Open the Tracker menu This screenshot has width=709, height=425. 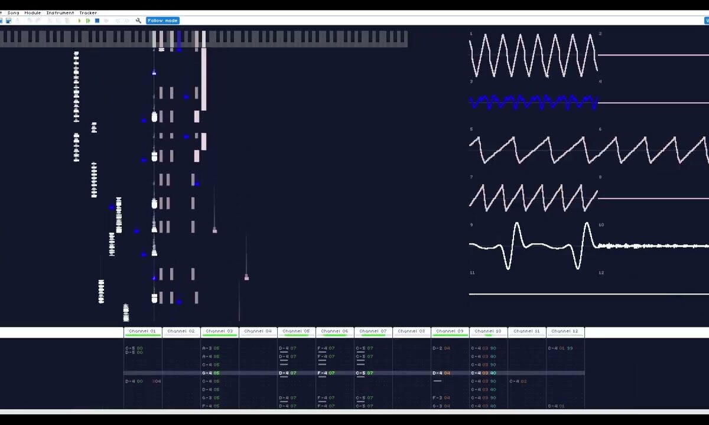pos(88,12)
